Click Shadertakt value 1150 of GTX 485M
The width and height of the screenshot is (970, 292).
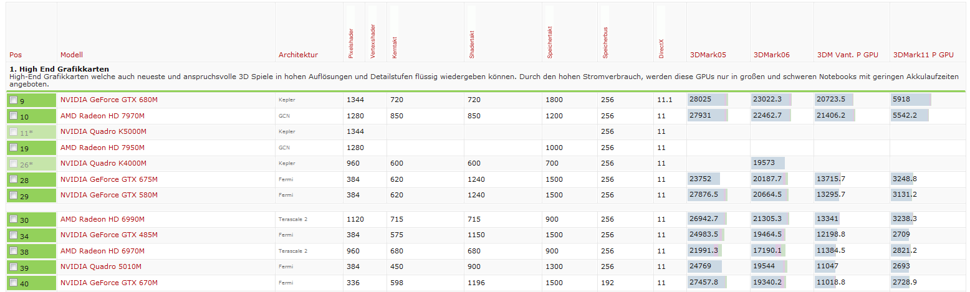pos(476,235)
